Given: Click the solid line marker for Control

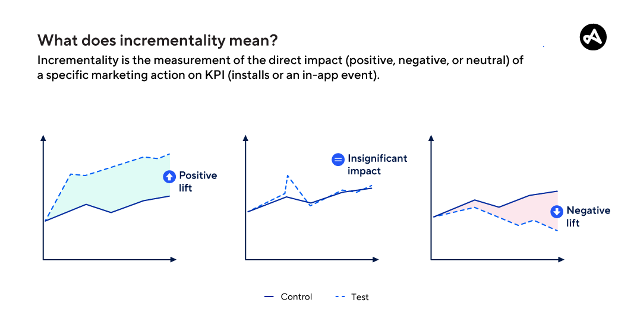Looking at the screenshot, I should [x=269, y=297].
